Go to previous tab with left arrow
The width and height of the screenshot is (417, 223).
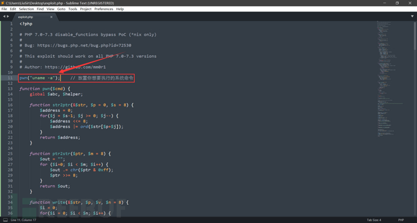tap(4, 16)
